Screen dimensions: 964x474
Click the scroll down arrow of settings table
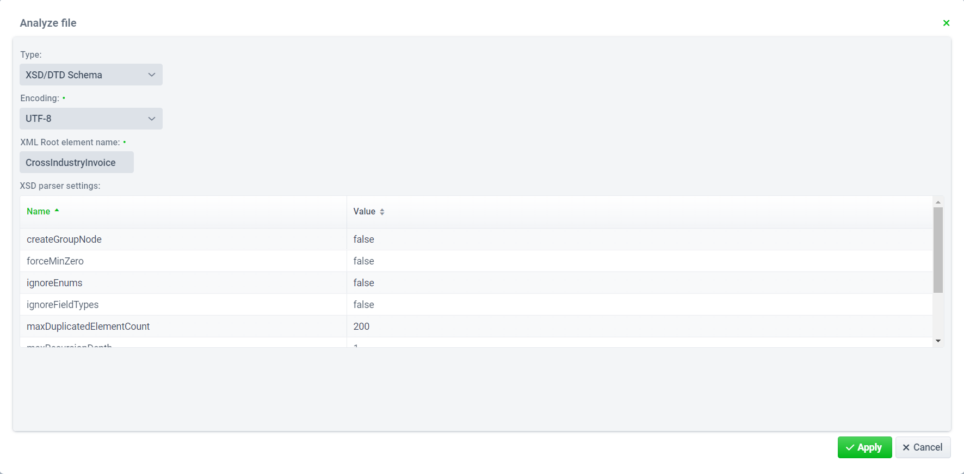click(938, 341)
